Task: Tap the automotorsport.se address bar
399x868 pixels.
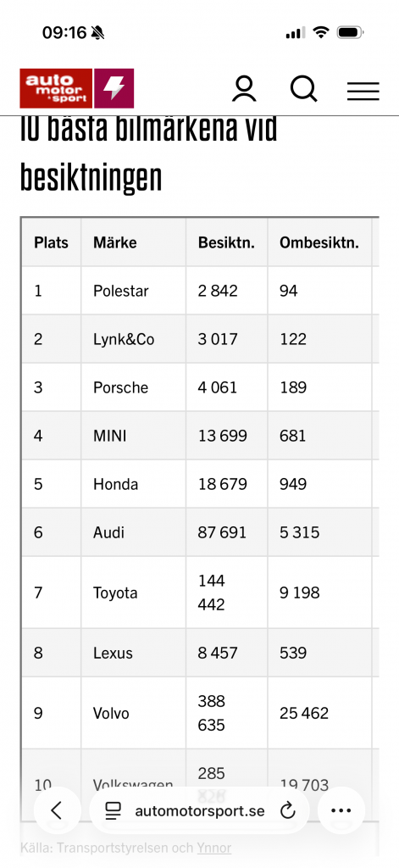Action: [x=199, y=811]
